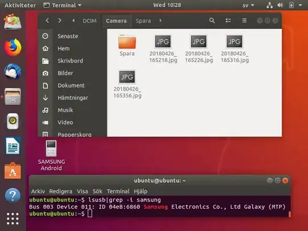Expand the Terminal app menu in the top bar
This screenshot has height=231, width=308.
pyautogui.click(x=63, y=5)
